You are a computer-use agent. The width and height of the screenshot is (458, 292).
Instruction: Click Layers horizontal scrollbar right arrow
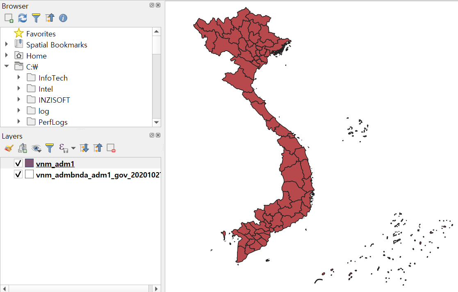157,288
